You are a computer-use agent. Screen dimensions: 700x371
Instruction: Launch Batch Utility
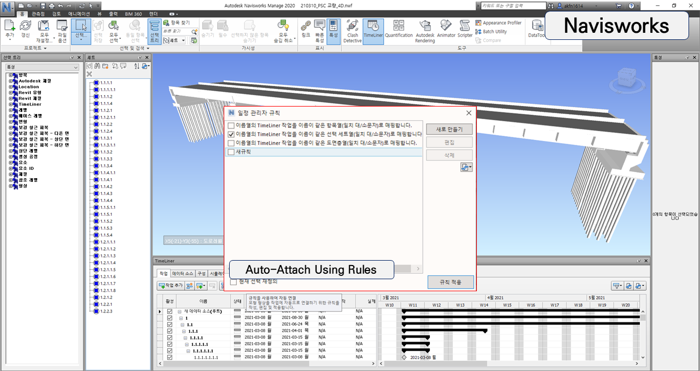tap(491, 32)
